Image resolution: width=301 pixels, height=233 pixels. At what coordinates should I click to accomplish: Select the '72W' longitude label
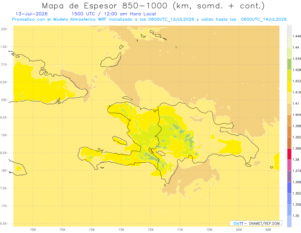click(150, 229)
